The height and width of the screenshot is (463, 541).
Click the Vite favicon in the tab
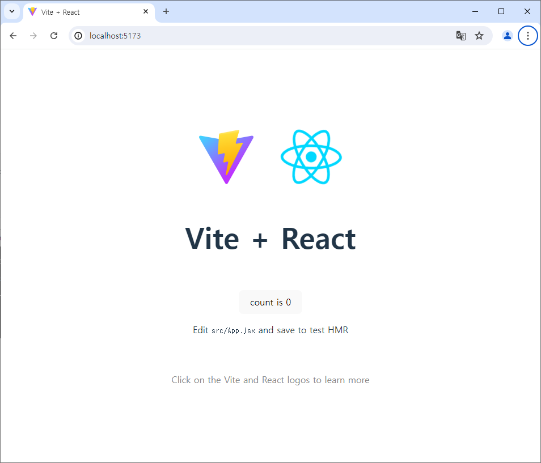[x=32, y=12]
